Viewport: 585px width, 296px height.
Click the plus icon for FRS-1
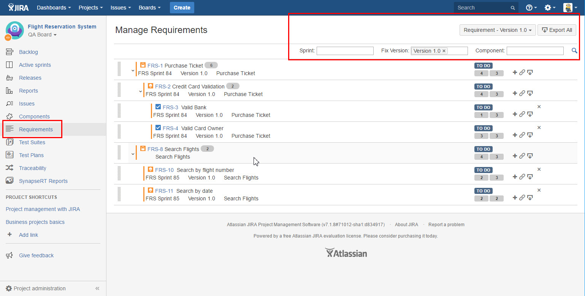pyautogui.click(x=515, y=72)
